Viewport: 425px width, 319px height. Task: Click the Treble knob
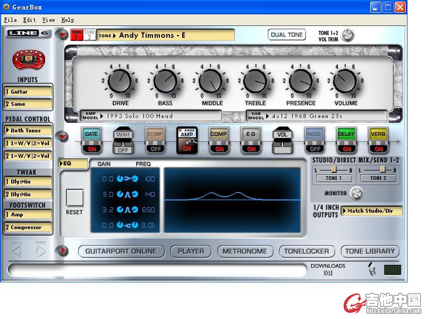256,81
